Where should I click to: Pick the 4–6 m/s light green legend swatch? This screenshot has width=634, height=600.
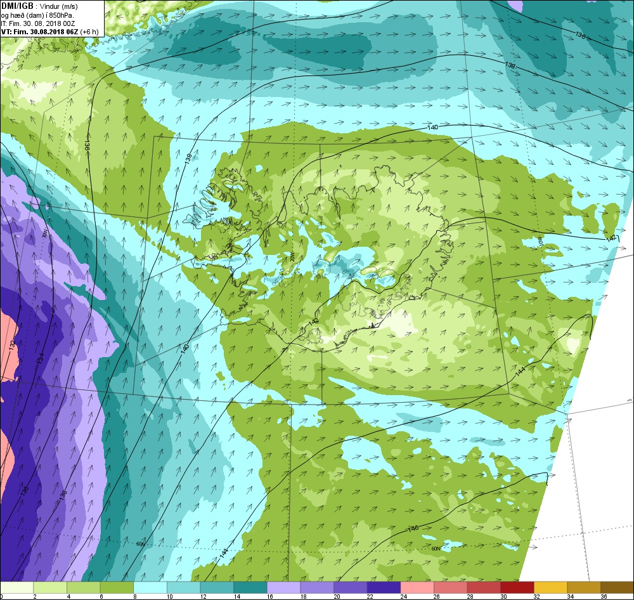pyautogui.click(x=84, y=587)
